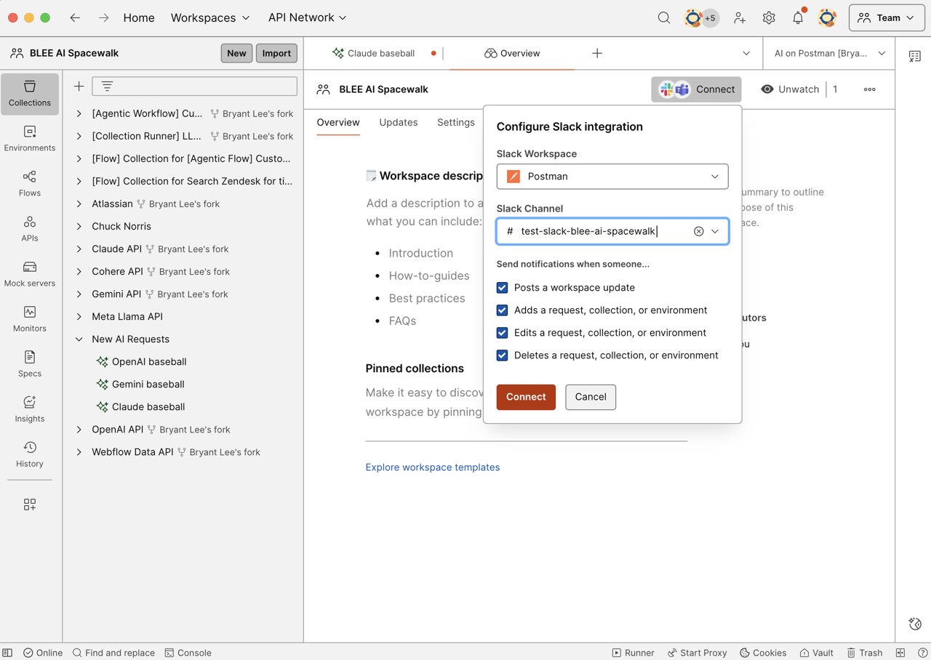
Task: Open Explore workspace templates link
Action: coord(432,467)
